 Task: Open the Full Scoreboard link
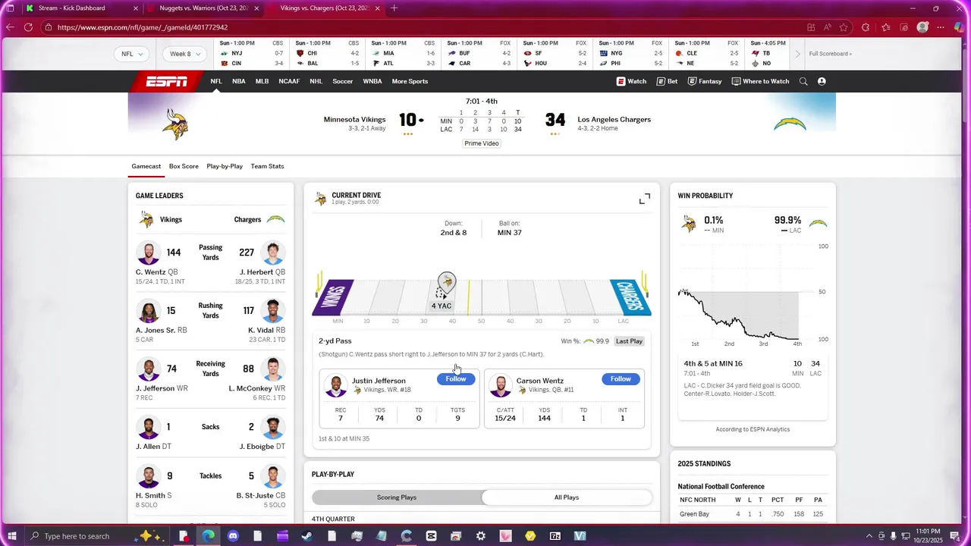[830, 54]
